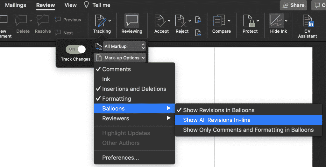
Task: Click the Next comment icon
Action: tap(58, 33)
